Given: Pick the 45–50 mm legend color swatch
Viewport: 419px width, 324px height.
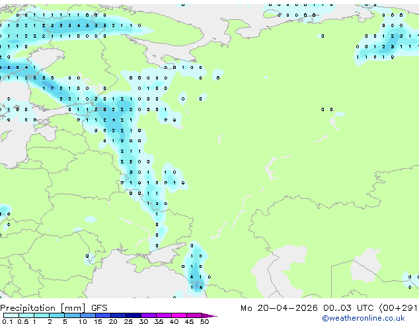Looking at the screenshot, I should coord(194,315).
